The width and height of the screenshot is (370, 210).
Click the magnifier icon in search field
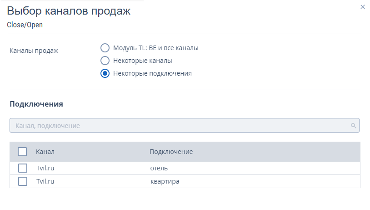(353, 125)
